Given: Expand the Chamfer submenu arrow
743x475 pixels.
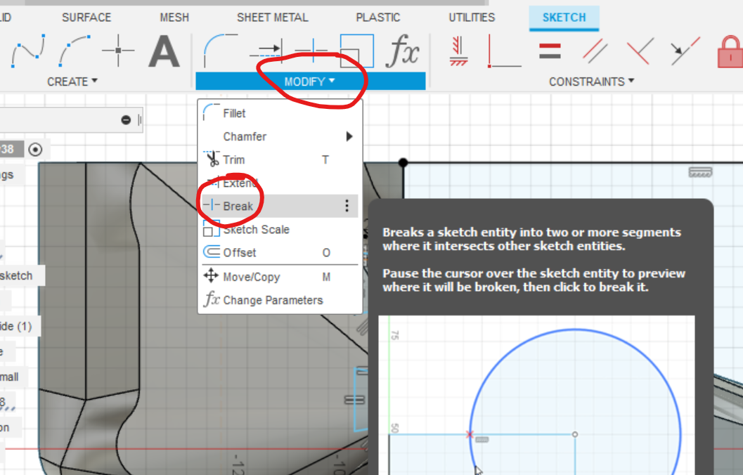Looking at the screenshot, I should (x=349, y=136).
